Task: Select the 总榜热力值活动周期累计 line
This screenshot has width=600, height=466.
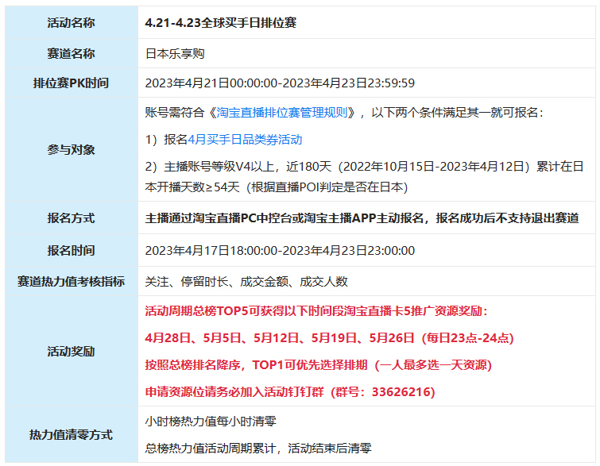Action: click(x=258, y=448)
